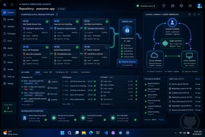Open Policies in the sidebar
Viewport: 205px width, 137px height.
(9, 62)
